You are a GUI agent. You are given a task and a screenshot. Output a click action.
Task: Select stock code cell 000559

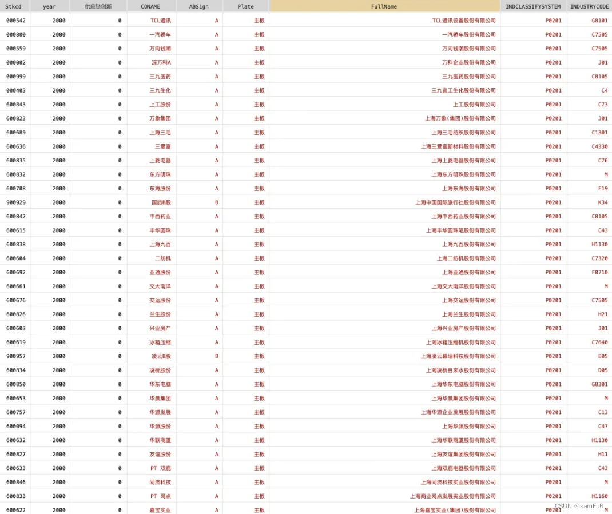tap(16, 49)
